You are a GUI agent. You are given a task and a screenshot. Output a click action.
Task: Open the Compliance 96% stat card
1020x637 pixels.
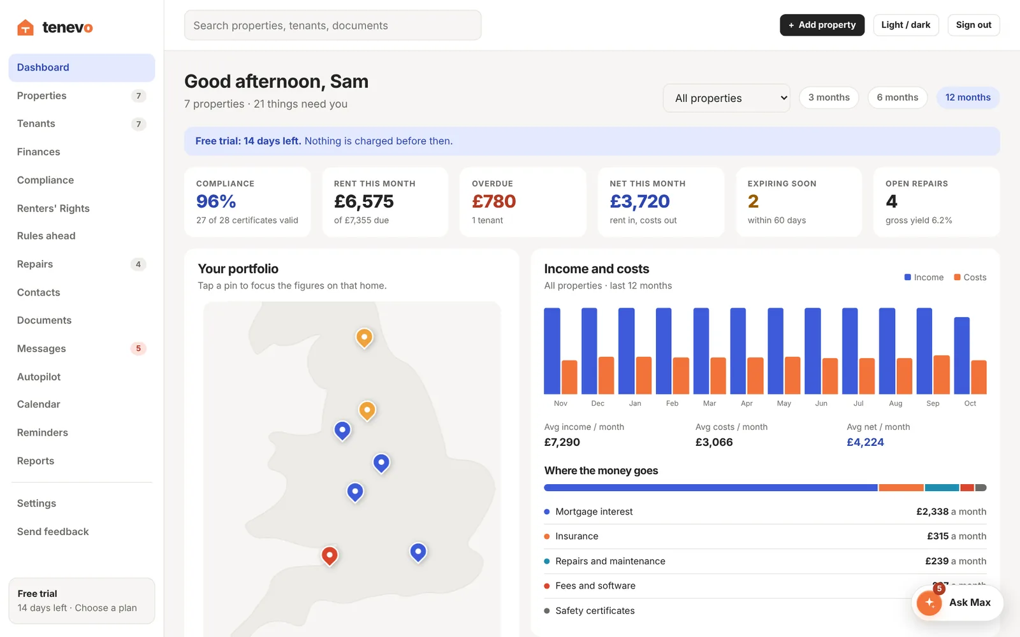(x=247, y=202)
